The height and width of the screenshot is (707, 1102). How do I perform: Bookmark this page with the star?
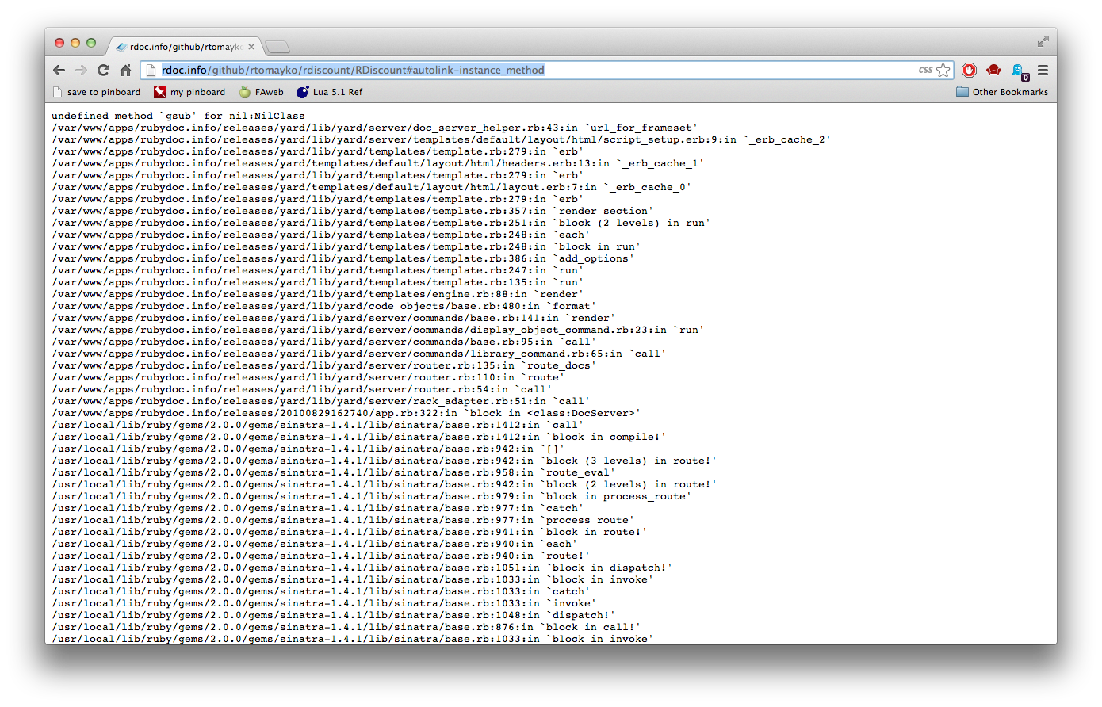(943, 70)
